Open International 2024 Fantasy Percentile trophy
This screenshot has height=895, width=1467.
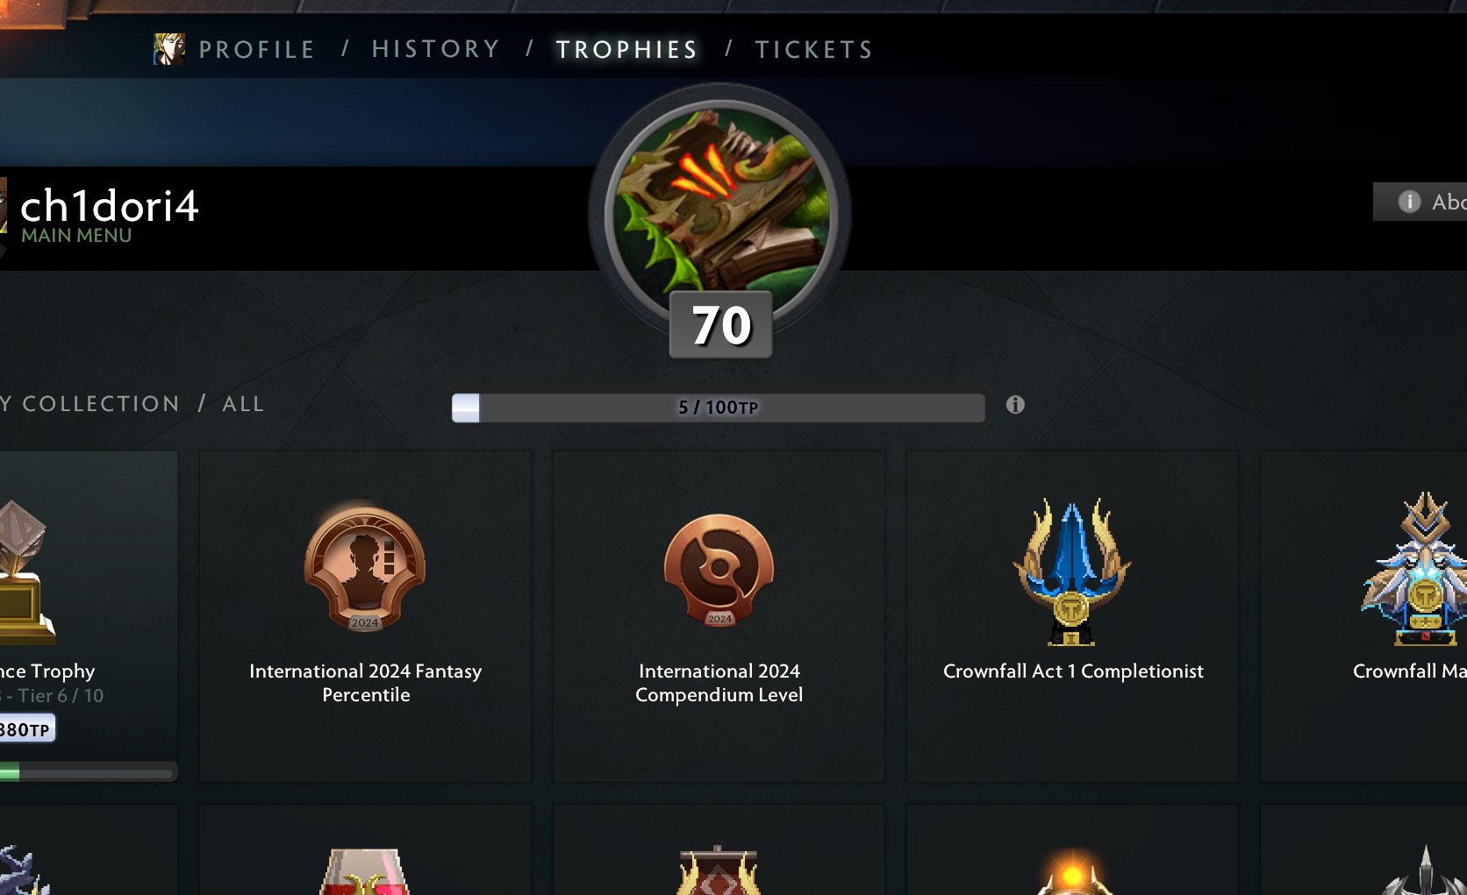(366, 616)
